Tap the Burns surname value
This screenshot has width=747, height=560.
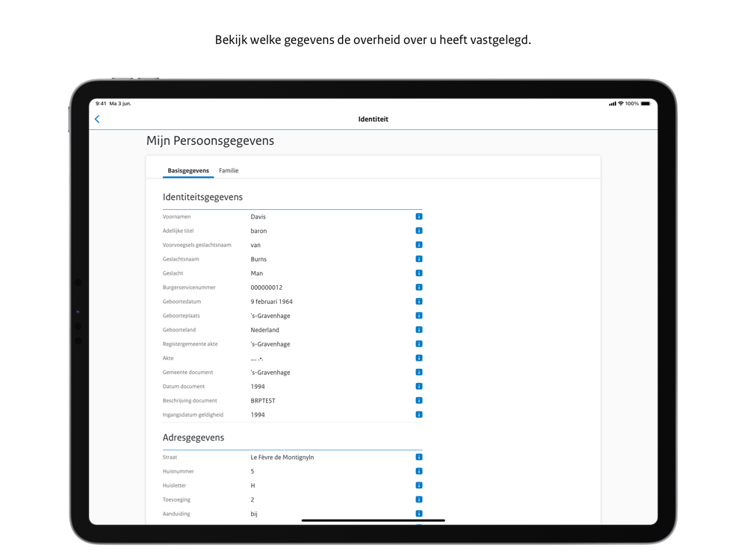pyautogui.click(x=258, y=260)
